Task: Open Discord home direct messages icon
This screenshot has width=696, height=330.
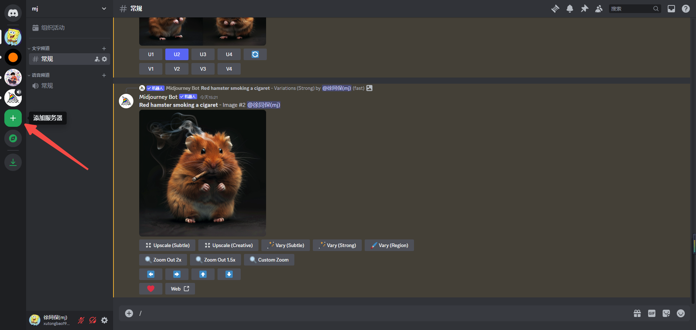Action: point(13,13)
